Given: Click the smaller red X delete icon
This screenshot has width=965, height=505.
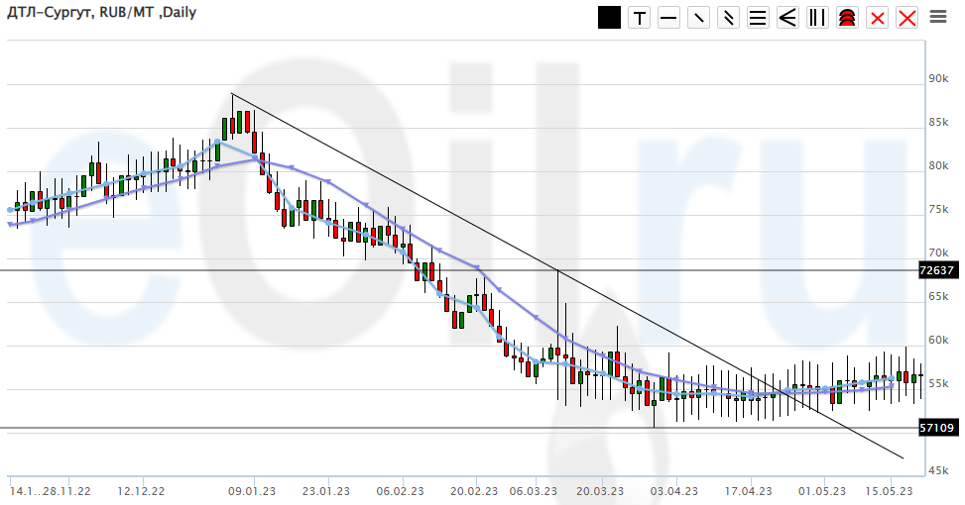Looking at the screenshot, I should click(x=878, y=18).
